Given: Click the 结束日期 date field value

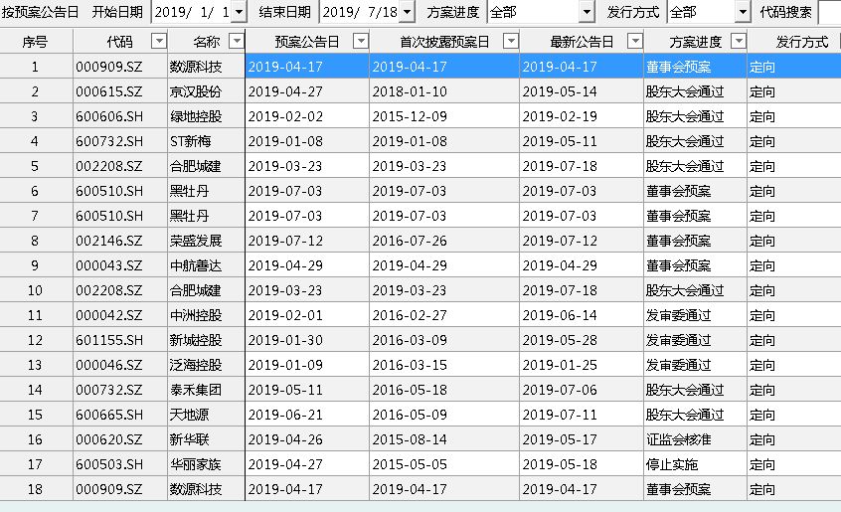Looking at the screenshot, I should pyautogui.click(x=360, y=12).
